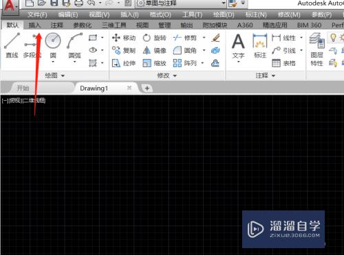The width and height of the screenshot is (344, 255).
Task: Open the 格式(O) menu
Action: 160,15
